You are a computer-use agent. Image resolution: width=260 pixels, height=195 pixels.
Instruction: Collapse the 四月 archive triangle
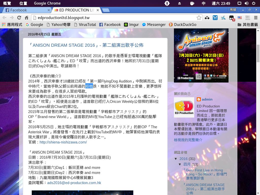(180, 164)
